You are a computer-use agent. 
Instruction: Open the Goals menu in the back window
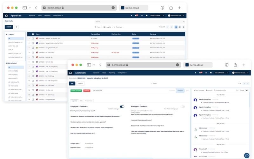pos(40,16)
